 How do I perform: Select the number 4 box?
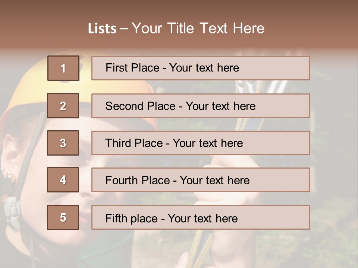(x=63, y=180)
